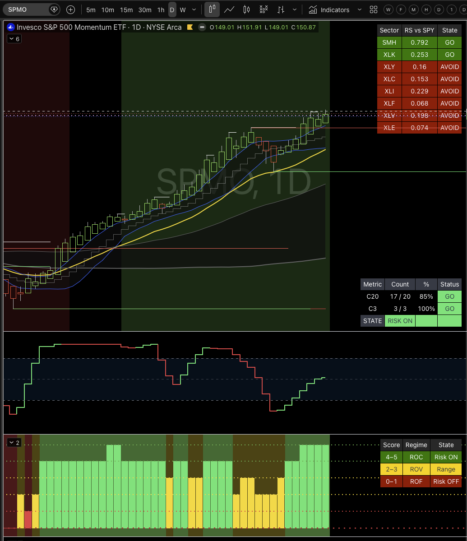Click the XLK sector cell

tap(389, 55)
